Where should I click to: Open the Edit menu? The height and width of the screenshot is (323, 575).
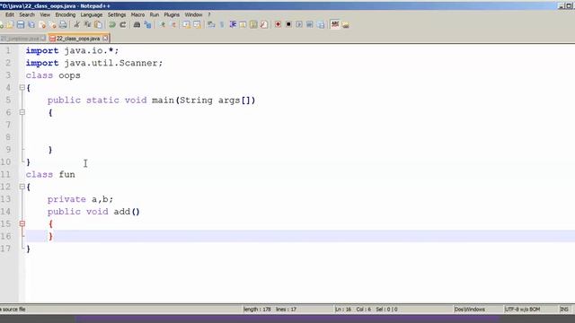(x=10, y=14)
